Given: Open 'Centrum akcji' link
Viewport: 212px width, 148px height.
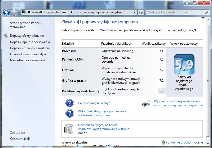Looking at the screenshot, I should (x=20, y=139).
